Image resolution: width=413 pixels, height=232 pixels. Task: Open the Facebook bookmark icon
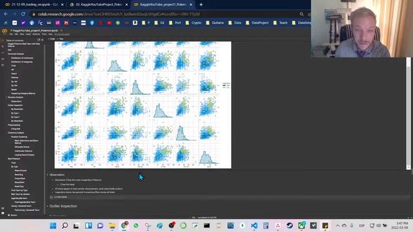(x=92, y=23)
